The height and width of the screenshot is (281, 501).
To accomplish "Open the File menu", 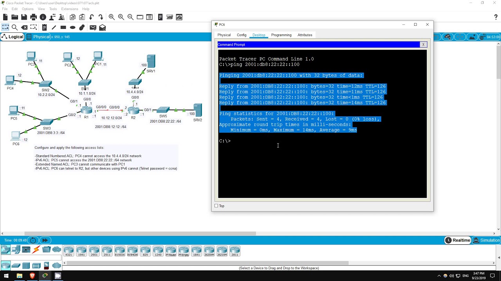I will [x=5, y=9].
